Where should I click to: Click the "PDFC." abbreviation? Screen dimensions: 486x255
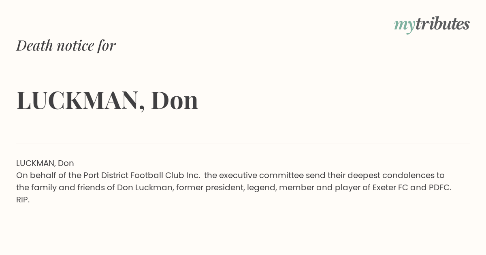(x=440, y=188)
